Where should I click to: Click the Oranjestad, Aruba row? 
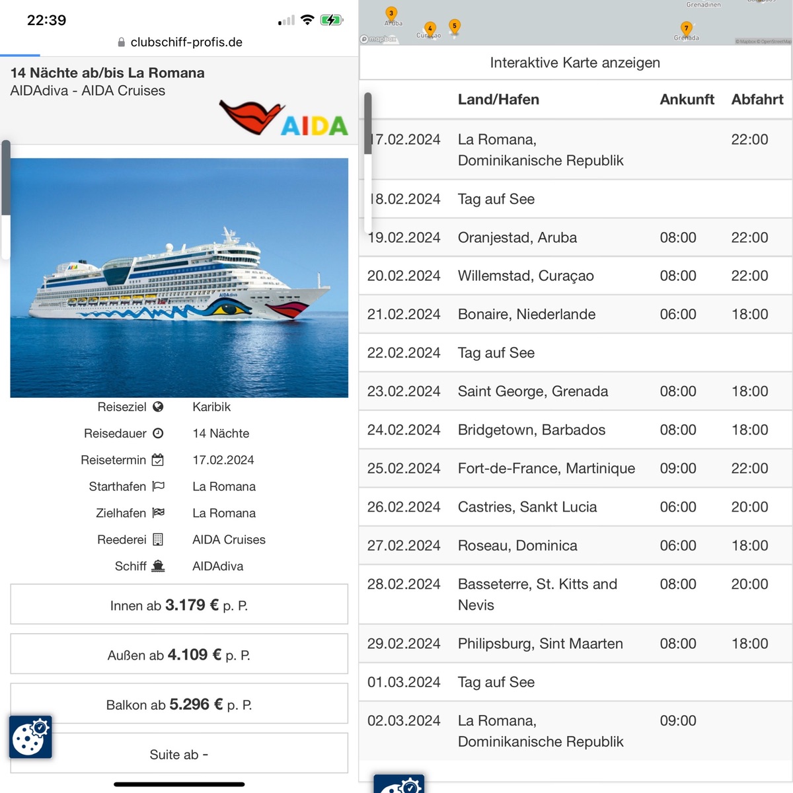(575, 238)
